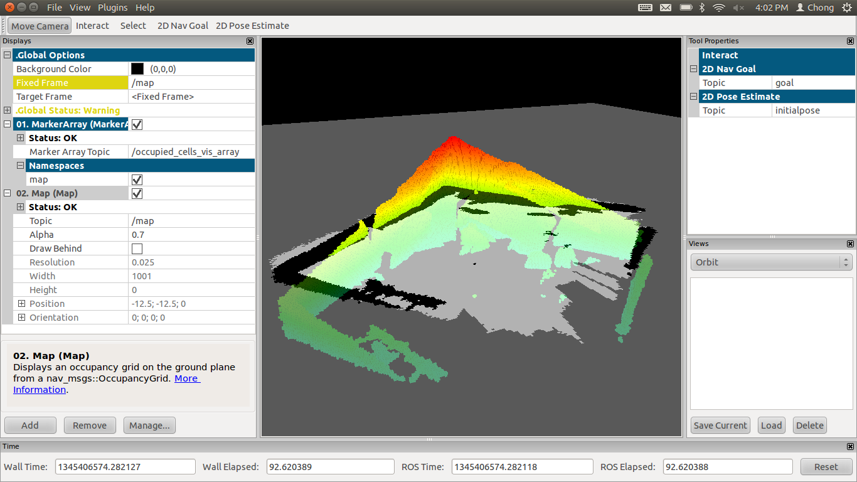Select Marker Array Topic /occupied_cells_vis_array value

coord(191,152)
